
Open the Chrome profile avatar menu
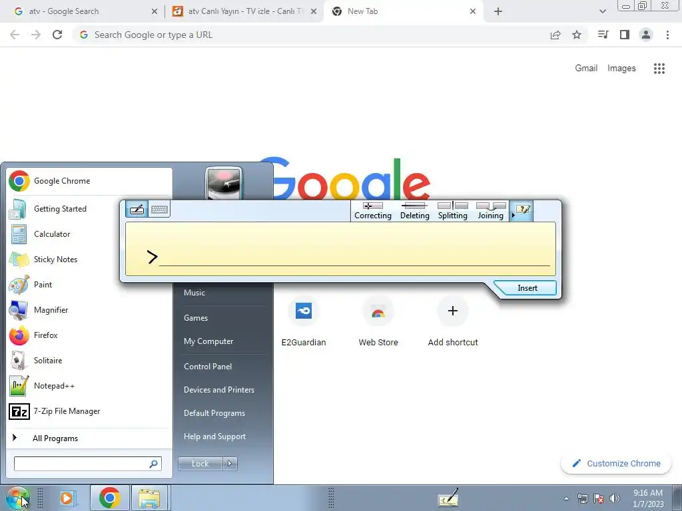pyautogui.click(x=646, y=35)
